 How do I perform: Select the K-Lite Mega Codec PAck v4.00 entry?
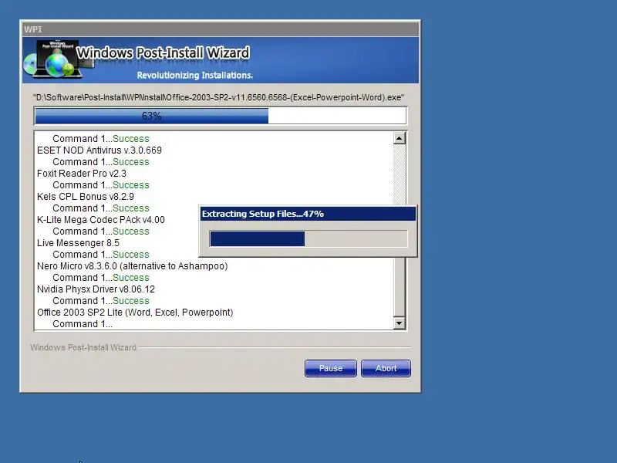coord(101,220)
